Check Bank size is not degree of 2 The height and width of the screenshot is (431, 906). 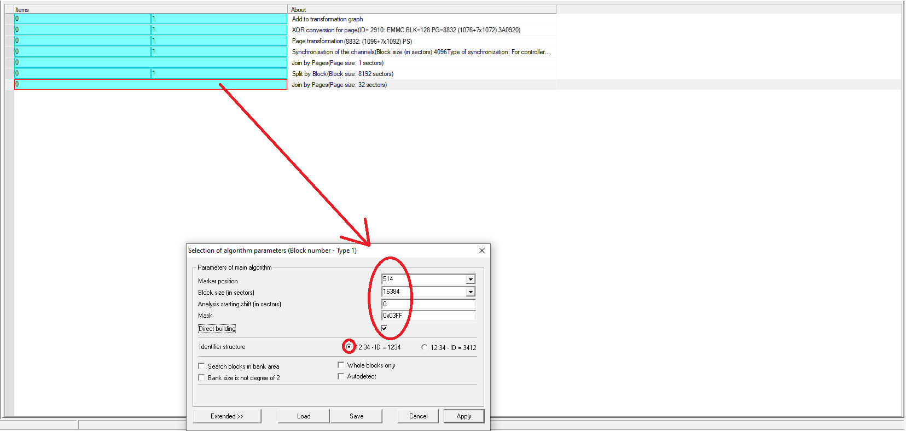click(201, 378)
